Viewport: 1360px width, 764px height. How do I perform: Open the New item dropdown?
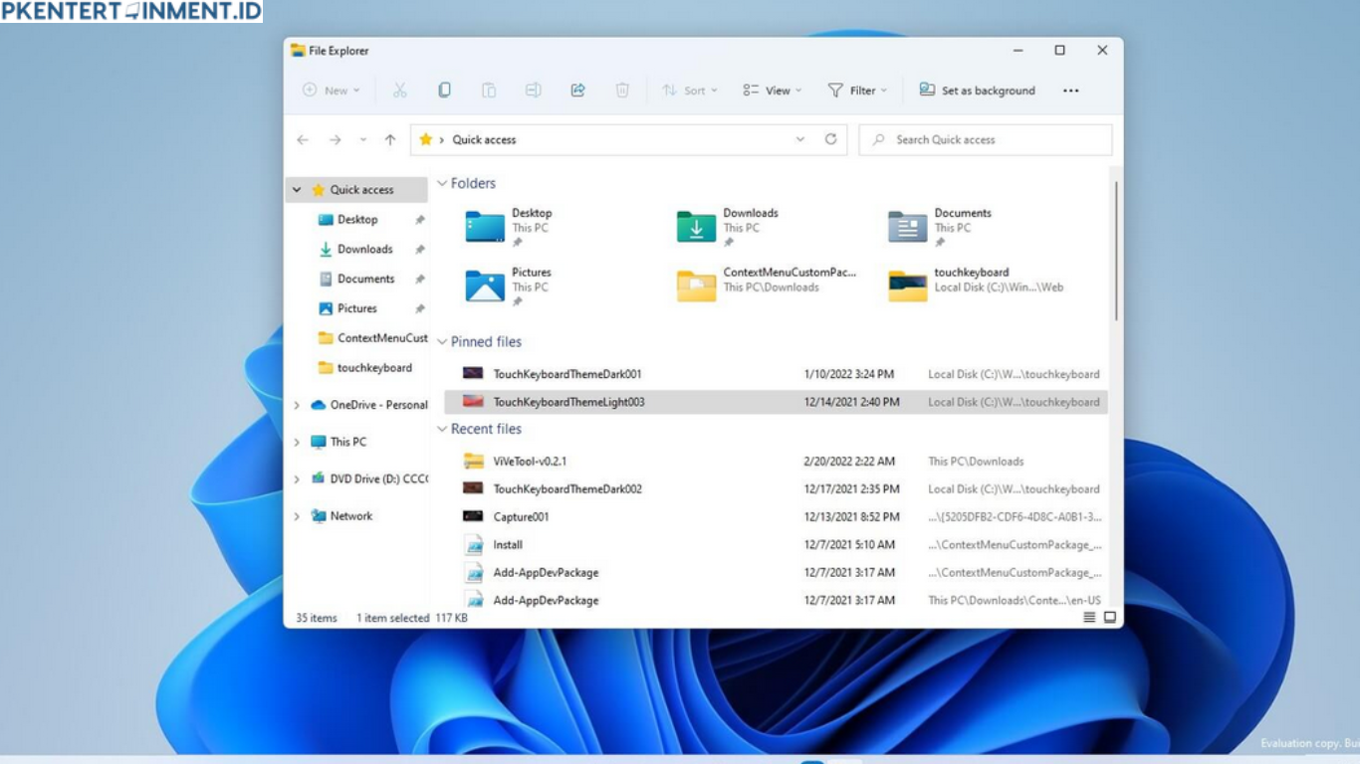click(332, 90)
